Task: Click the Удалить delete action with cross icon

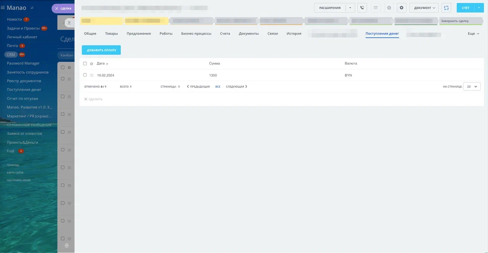Action: click(x=93, y=99)
